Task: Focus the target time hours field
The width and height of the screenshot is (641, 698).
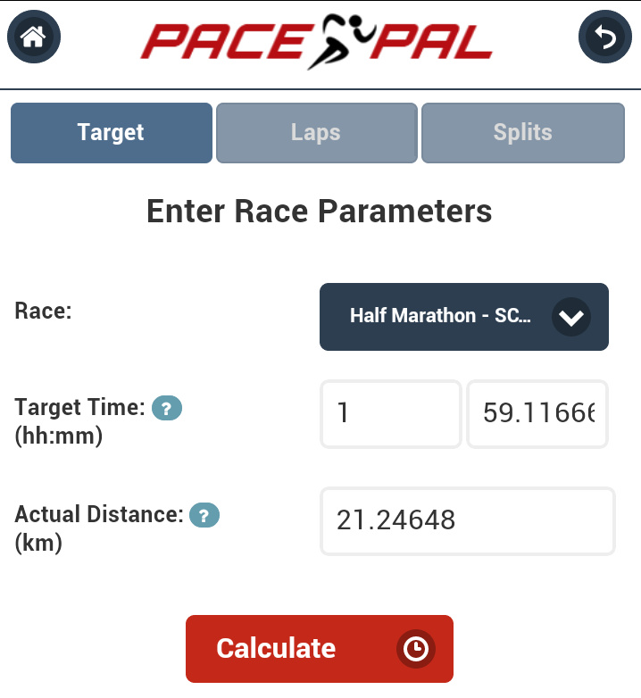Action: 390,414
